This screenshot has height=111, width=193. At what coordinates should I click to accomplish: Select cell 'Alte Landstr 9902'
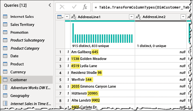103,100
